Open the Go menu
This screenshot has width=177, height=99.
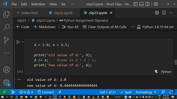click(63, 4)
